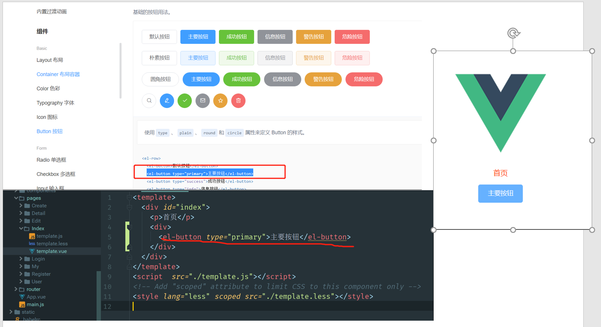The image size is (601, 327).
Task: Click the 默认按钮 default button
Action: (x=159, y=37)
